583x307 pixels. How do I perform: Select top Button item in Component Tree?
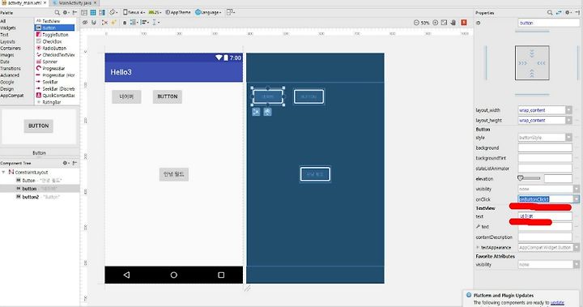[40, 181]
